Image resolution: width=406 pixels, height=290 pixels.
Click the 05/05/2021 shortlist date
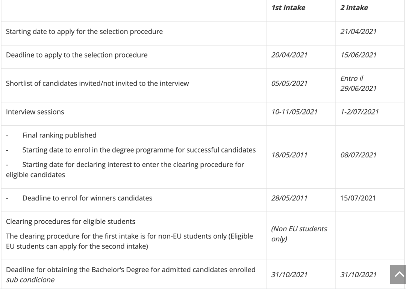tap(289, 83)
